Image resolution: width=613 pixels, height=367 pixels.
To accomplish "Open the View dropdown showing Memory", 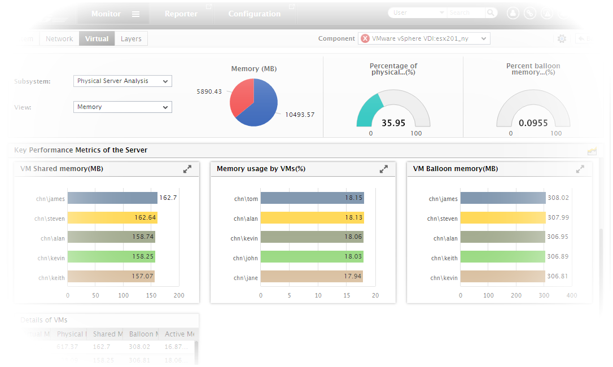I will click(122, 107).
